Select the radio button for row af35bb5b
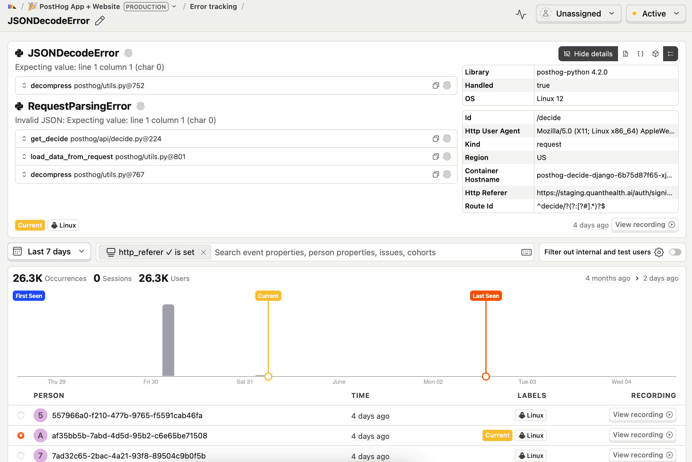Image resolution: width=692 pixels, height=462 pixels. 21,435
